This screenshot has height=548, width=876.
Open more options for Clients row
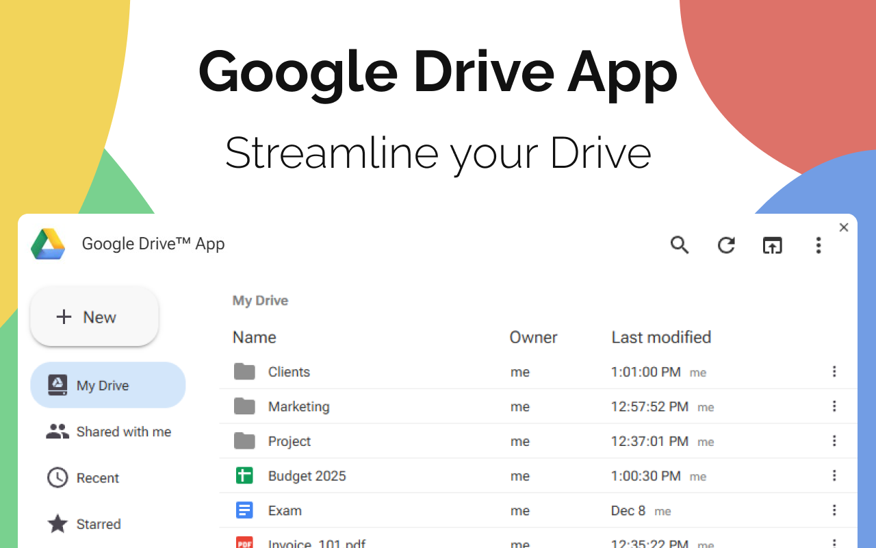pos(834,372)
